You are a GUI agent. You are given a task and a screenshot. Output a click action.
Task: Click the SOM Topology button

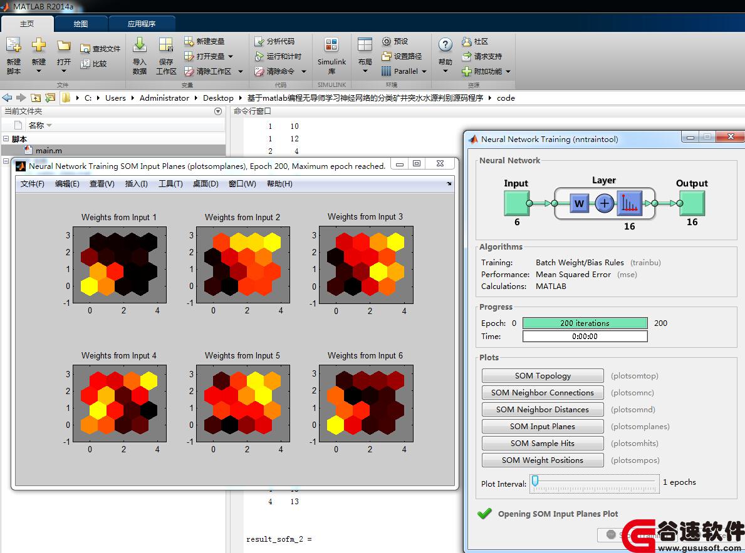(x=543, y=375)
